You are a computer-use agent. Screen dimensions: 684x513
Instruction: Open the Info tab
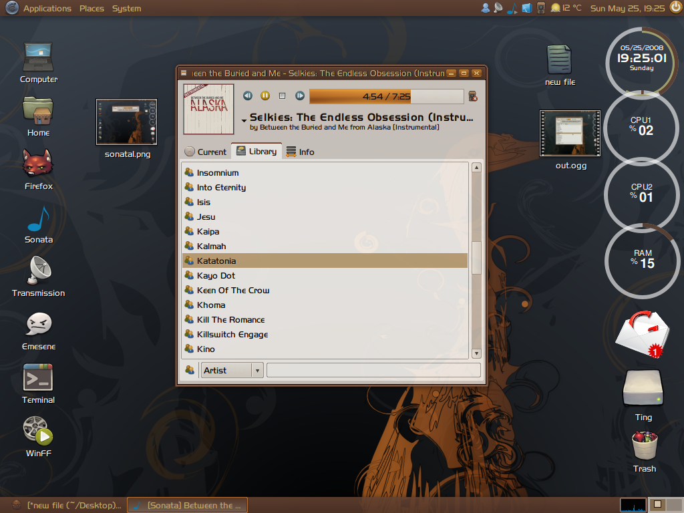300,152
